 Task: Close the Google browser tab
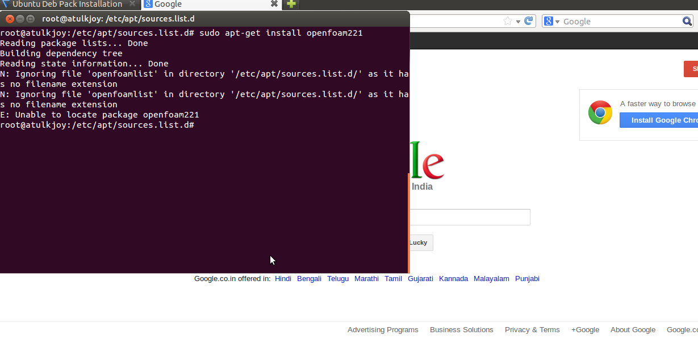pyautogui.click(x=274, y=4)
